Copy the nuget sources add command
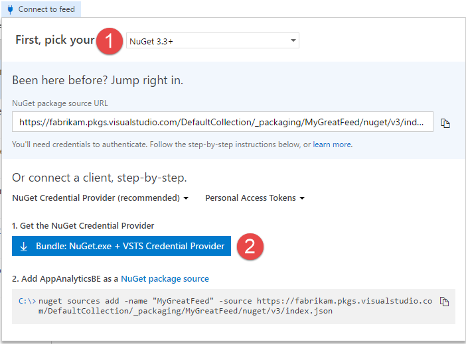 click(445, 302)
